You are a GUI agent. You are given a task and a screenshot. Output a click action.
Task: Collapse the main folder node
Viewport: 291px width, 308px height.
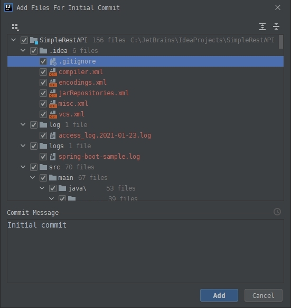[x=33, y=178]
